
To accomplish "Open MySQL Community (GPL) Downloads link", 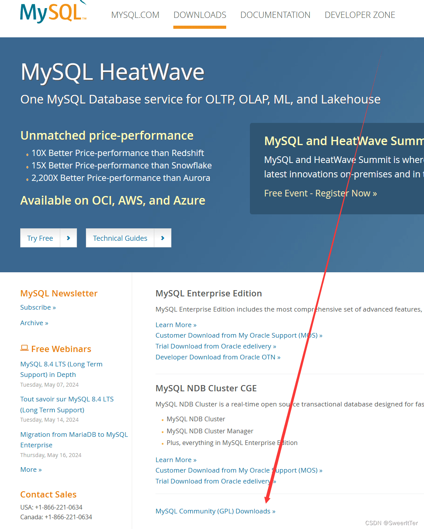I will coord(215,511).
